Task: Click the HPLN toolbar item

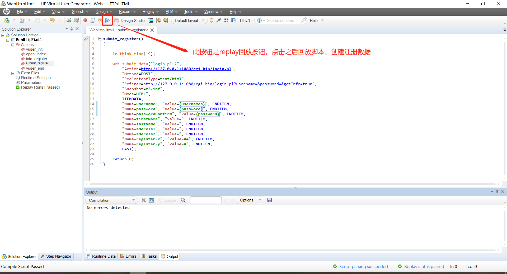Action: point(245,20)
